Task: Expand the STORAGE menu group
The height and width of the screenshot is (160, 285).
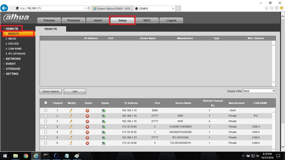Action: coord(13,69)
